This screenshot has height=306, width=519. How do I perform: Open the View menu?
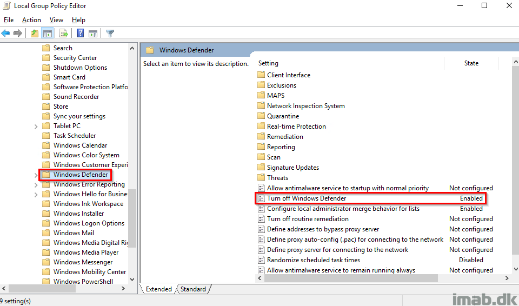(x=56, y=20)
